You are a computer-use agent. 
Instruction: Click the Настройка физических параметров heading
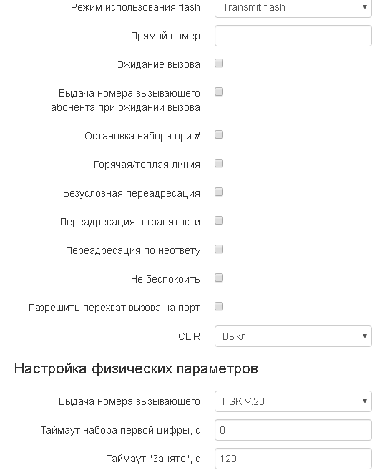[136, 368]
